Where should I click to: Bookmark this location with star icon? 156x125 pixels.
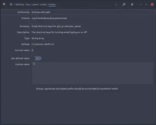(116, 4)
